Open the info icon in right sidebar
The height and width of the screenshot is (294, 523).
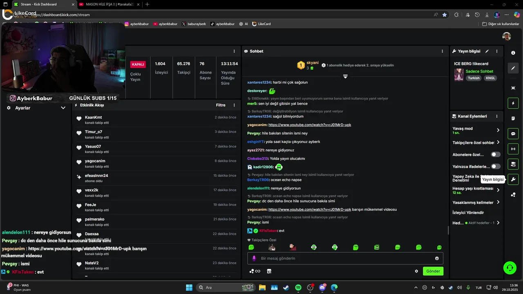pyautogui.click(x=513, y=53)
